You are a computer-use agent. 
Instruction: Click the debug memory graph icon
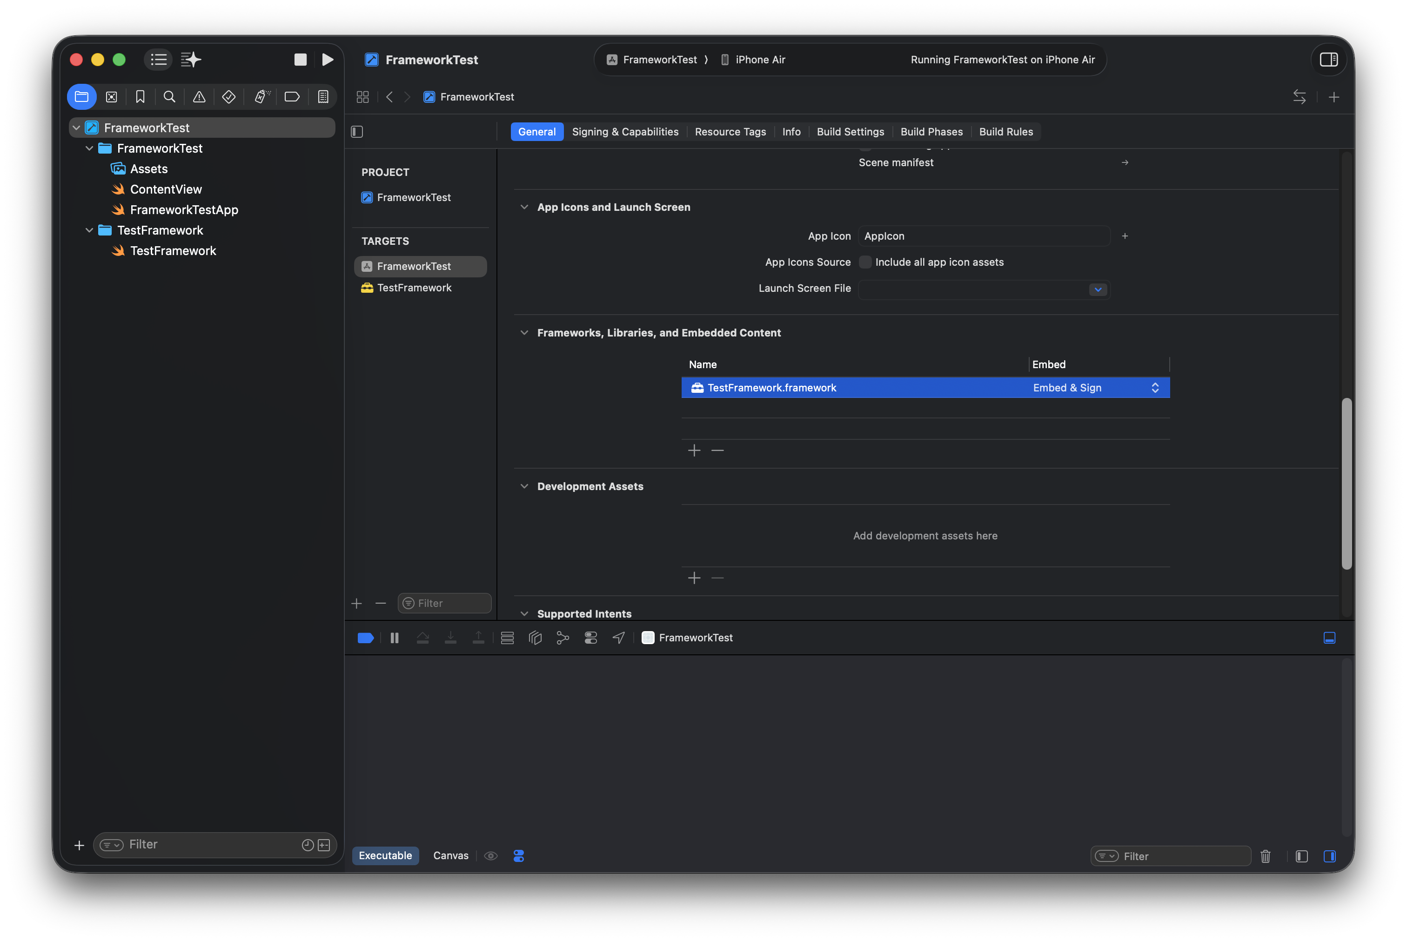[563, 638]
